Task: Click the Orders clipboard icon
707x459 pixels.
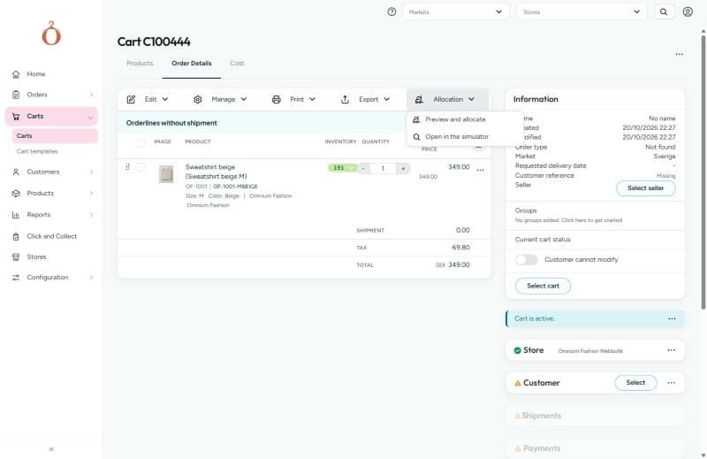Action: pyautogui.click(x=16, y=95)
